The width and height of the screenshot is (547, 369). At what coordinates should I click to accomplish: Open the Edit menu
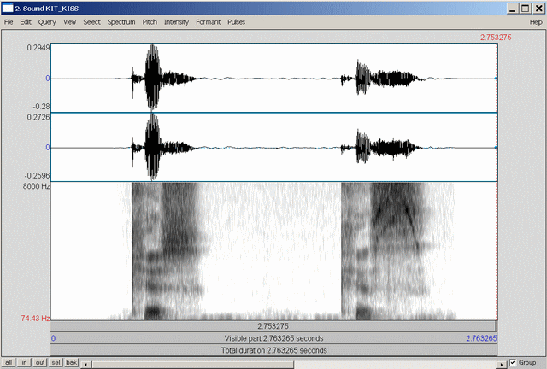pyautogui.click(x=26, y=21)
